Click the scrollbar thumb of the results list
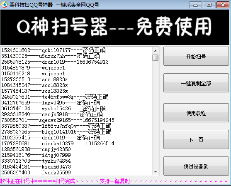The width and height of the screenshot is (231, 186). 156,58
